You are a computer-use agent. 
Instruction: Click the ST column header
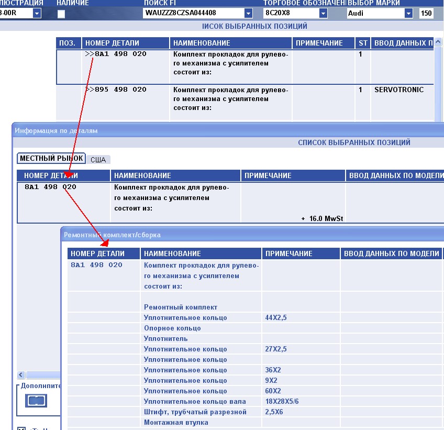(363, 43)
